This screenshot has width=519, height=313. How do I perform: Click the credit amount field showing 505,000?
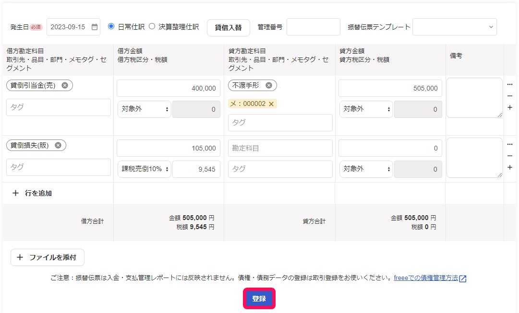[390, 88]
